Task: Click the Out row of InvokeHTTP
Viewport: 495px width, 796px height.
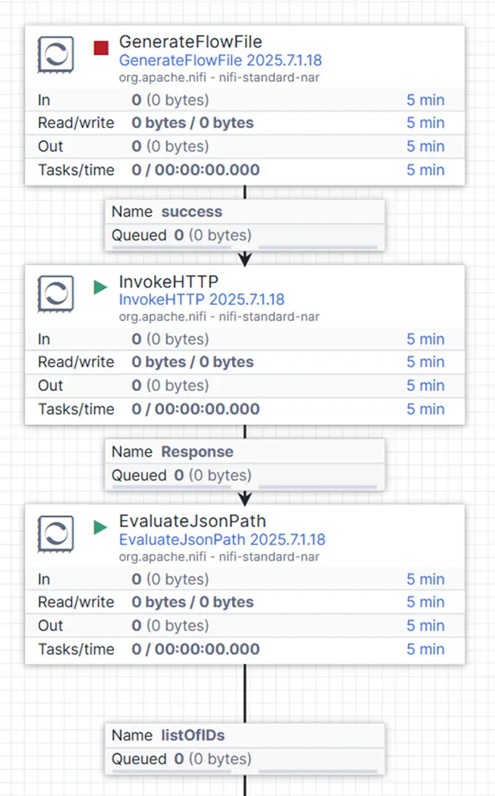Action: 244,386
